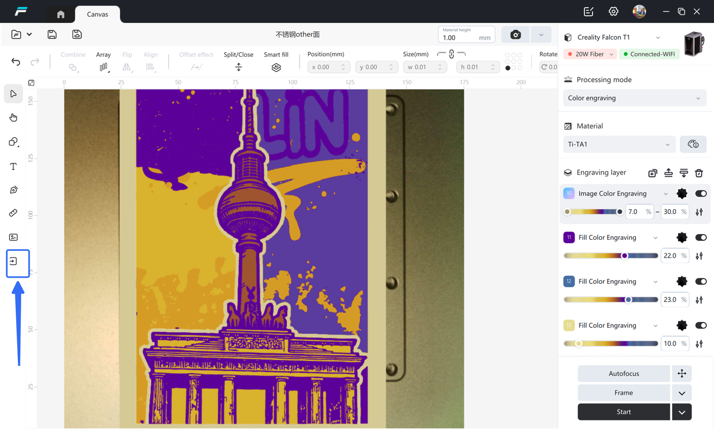Click layer 12 power slider handle
This screenshot has width=714, height=430.
tap(628, 300)
